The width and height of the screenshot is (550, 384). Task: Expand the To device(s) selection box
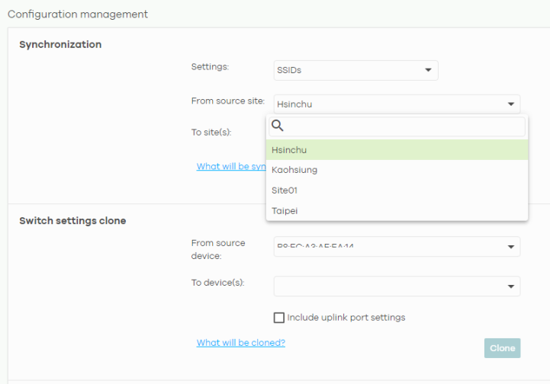[x=389, y=286]
